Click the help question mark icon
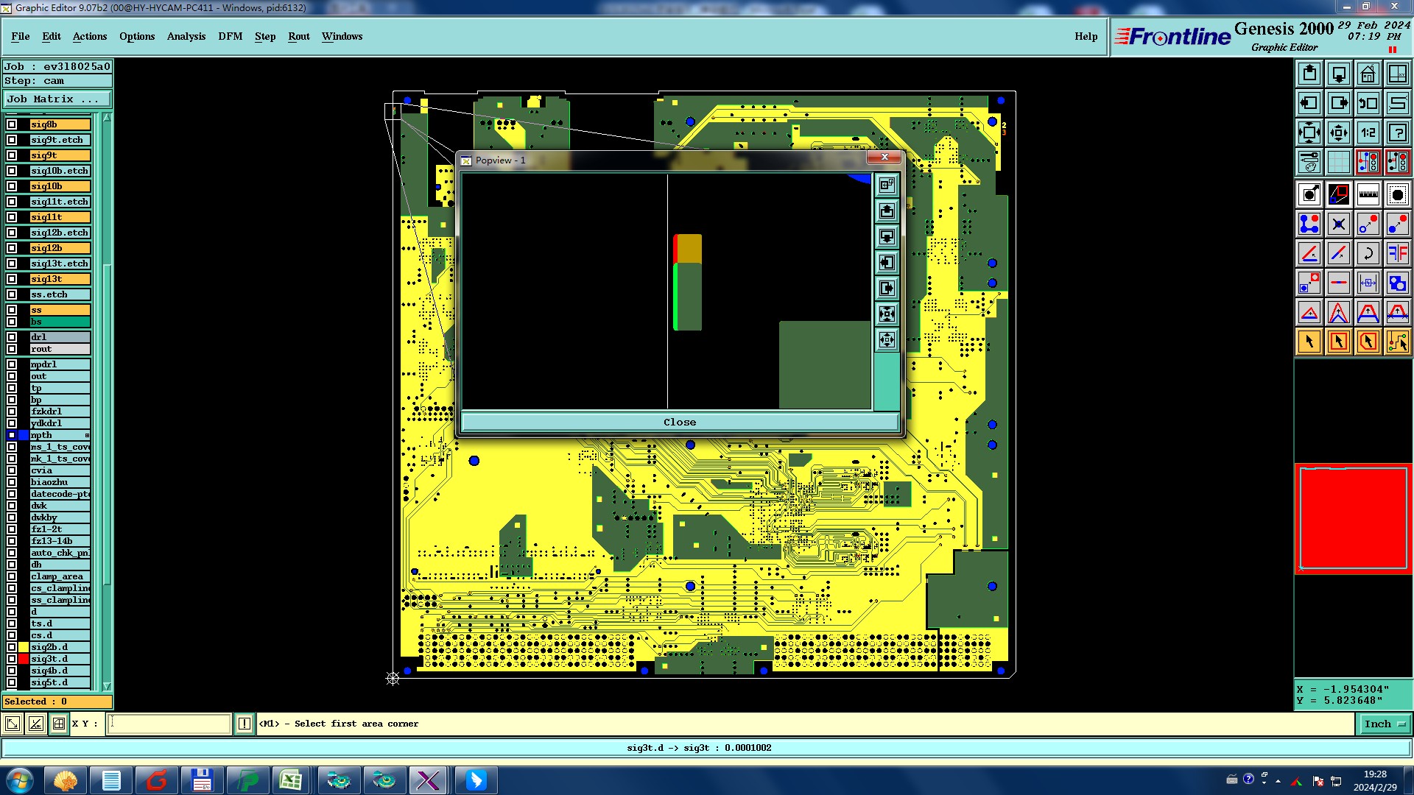1414x795 pixels. [1397, 132]
